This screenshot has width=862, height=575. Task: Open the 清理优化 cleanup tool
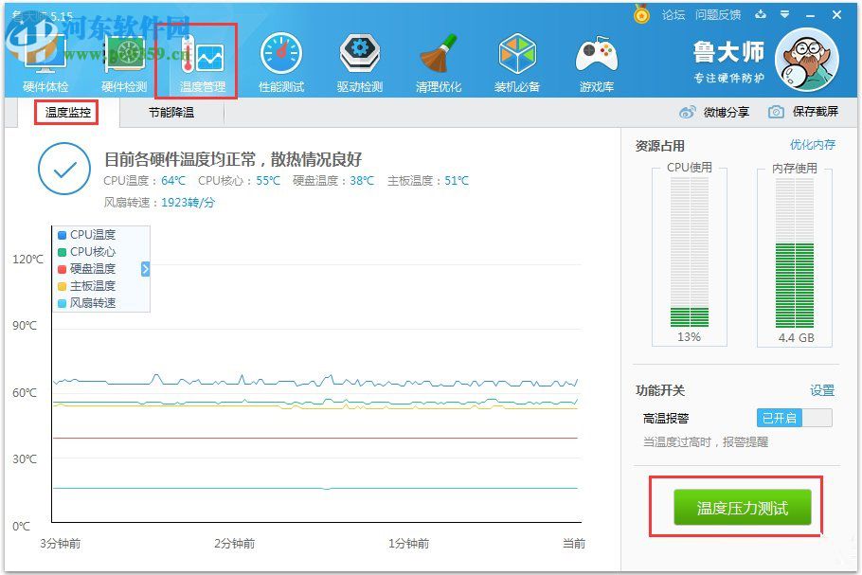pos(439,60)
